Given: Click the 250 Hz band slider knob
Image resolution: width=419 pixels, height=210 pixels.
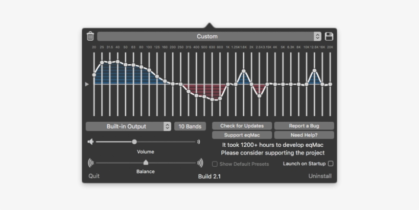Looking at the screenshot, I should tap(181, 84).
